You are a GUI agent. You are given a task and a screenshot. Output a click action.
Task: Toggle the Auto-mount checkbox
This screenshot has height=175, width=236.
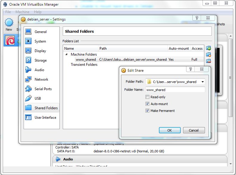pos(147,104)
